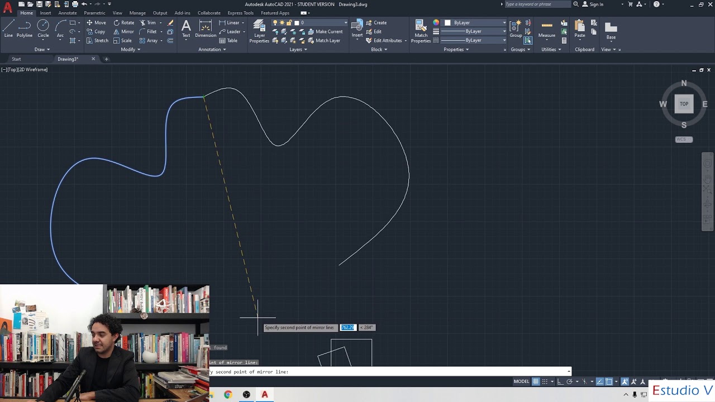Select the Line drawing tool
Image resolution: width=715 pixels, height=402 pixels.
click(x=8, y=29)
